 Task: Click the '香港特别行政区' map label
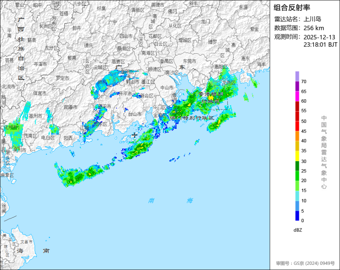coord(211,98)
